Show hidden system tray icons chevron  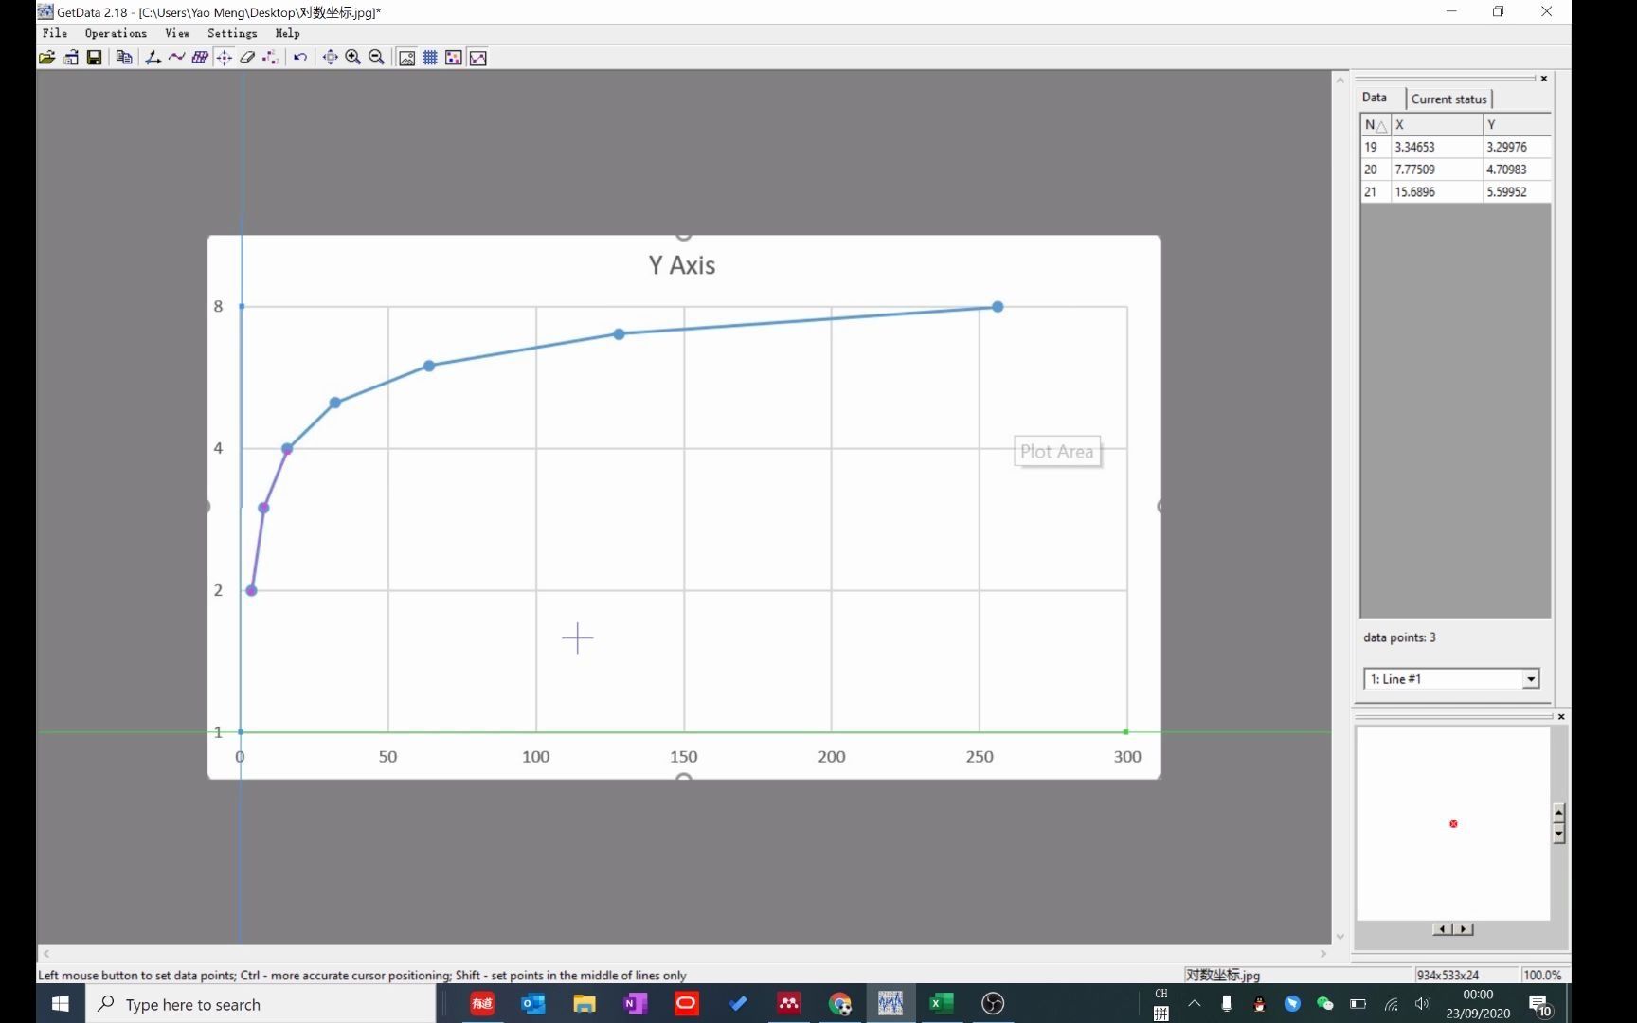1195,1003
